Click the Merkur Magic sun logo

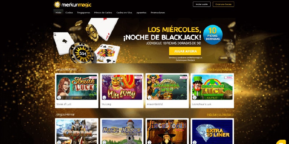[x=57, y=4]
